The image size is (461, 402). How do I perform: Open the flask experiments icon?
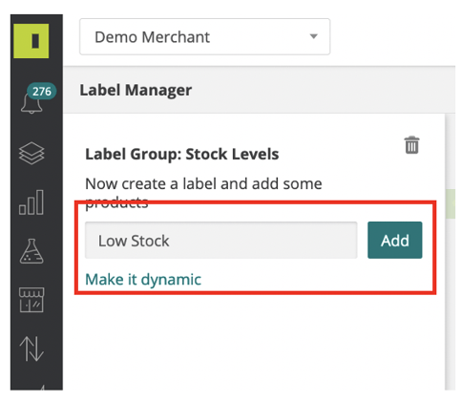[31, 251]
